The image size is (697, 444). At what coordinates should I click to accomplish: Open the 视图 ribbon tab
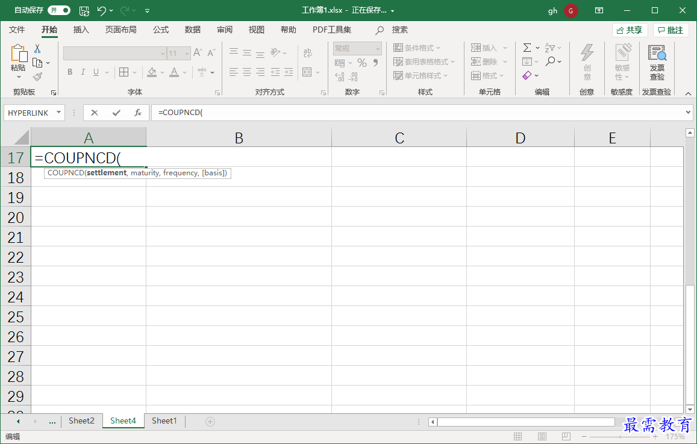tap(257, 30)
